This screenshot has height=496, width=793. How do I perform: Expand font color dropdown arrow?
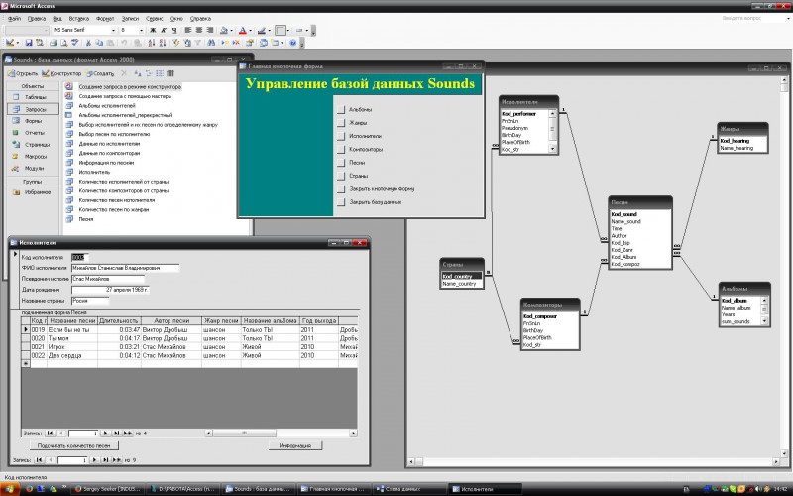[251, 31]
